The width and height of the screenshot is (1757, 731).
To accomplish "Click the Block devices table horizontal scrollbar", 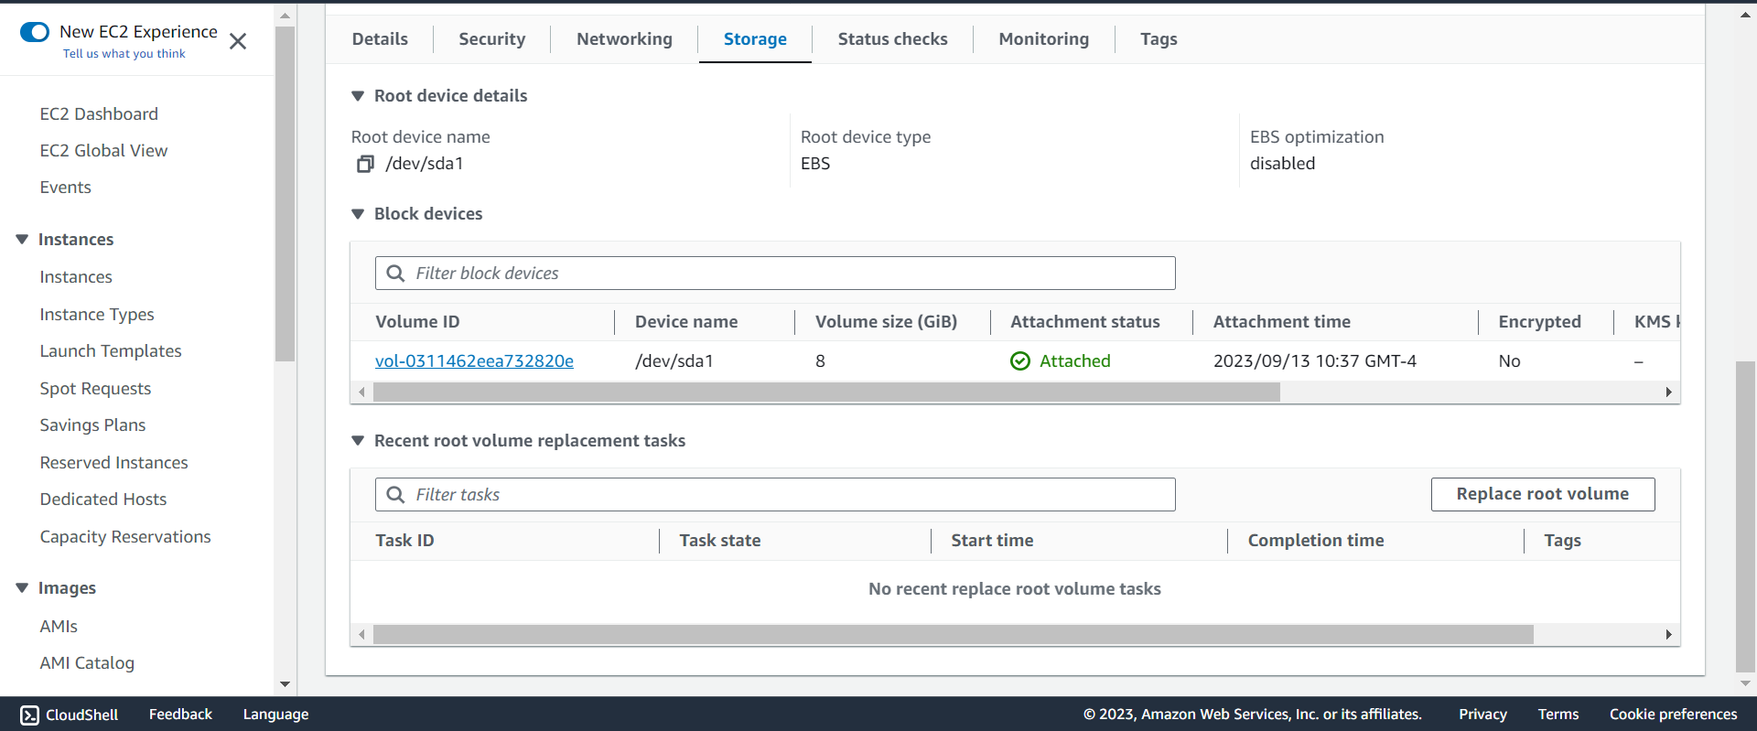I will point(826,392).
